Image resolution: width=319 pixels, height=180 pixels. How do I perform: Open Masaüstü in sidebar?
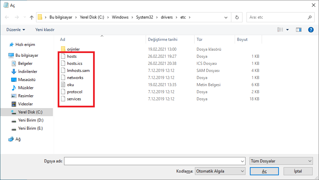pos(27,80)
